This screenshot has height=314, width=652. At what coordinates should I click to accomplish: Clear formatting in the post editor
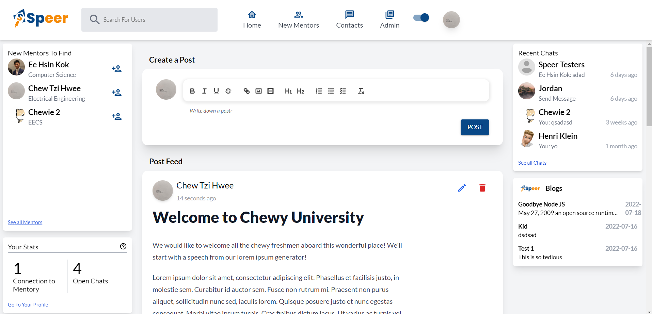[361, 91]
